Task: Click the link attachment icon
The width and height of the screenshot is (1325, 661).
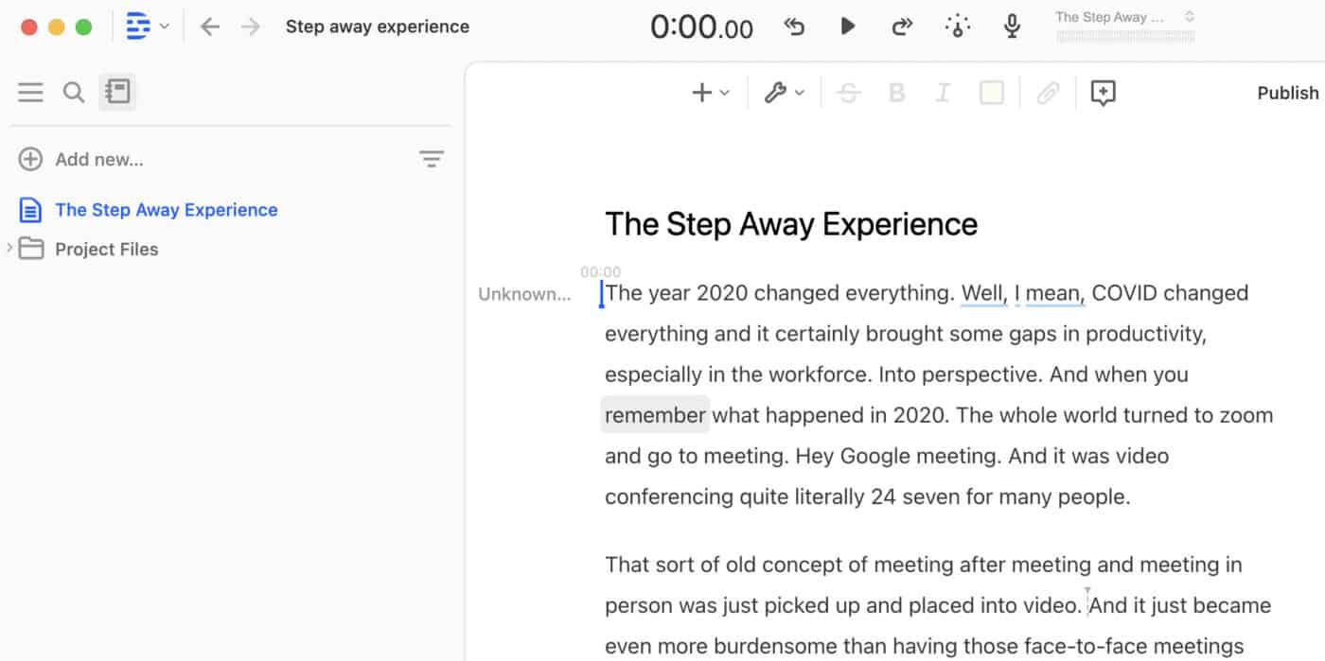Action: (1047, 93)
